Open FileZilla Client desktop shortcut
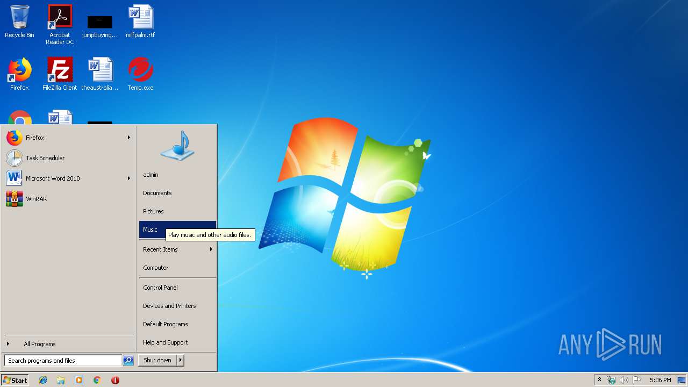The width and height of the screenshot is (688, 387). pos(60,74)
